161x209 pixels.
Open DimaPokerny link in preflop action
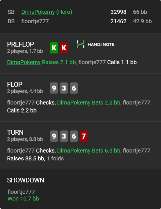coord(24,62)
